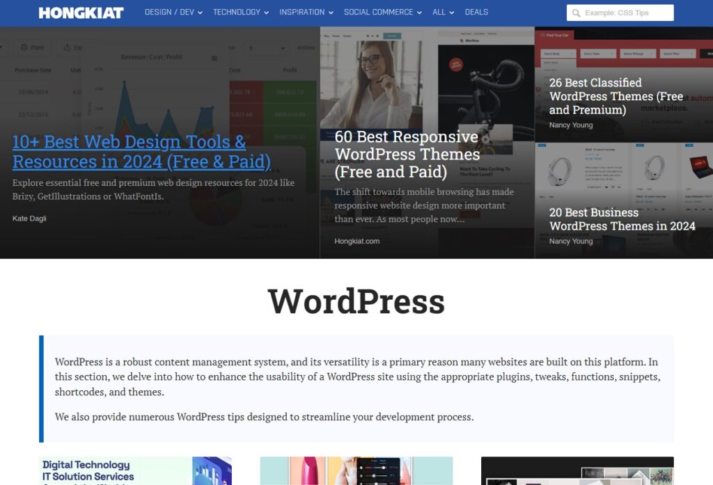Open the All categories dropdown
Screen dimensions: 713x485
coord(443,13)
